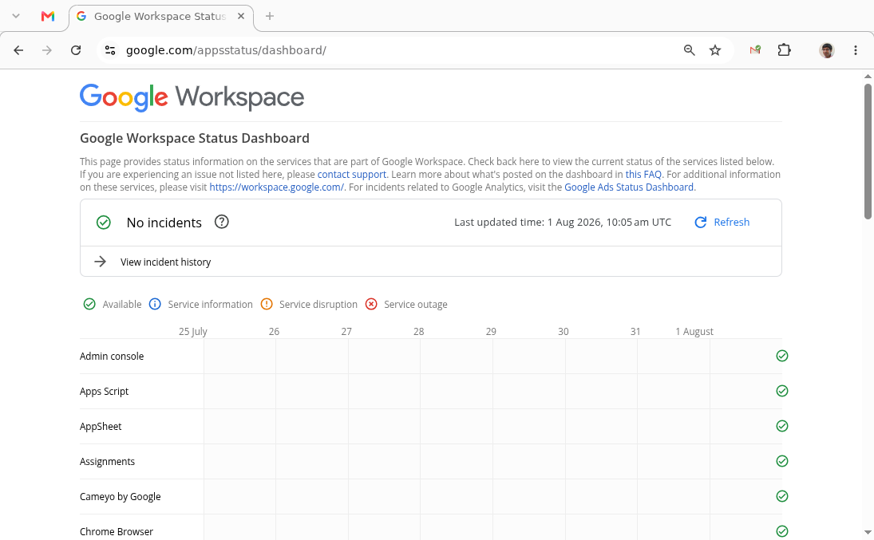Click the scrollbar up arrow
Viewport: 874px width, 540px height.
coord(868,77)
